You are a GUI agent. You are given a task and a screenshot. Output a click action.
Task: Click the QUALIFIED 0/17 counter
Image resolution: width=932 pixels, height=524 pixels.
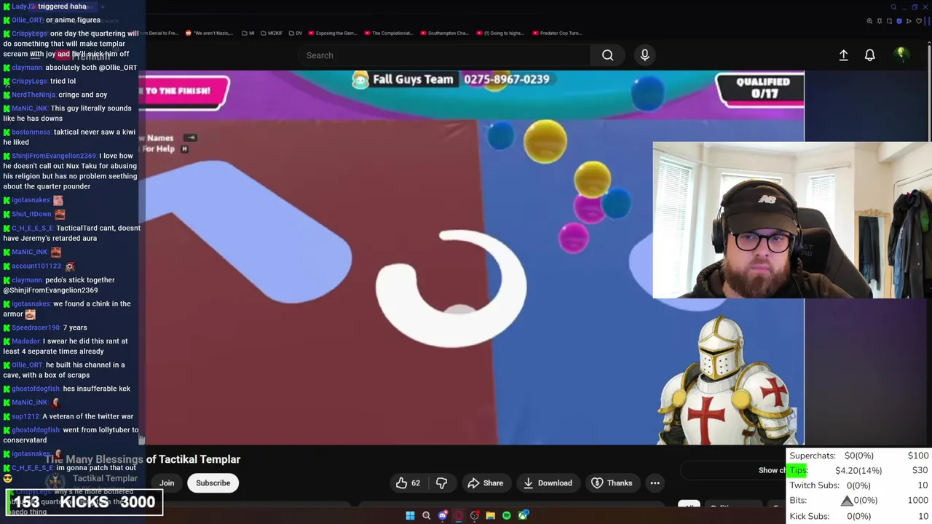click(x=762, y=88)
